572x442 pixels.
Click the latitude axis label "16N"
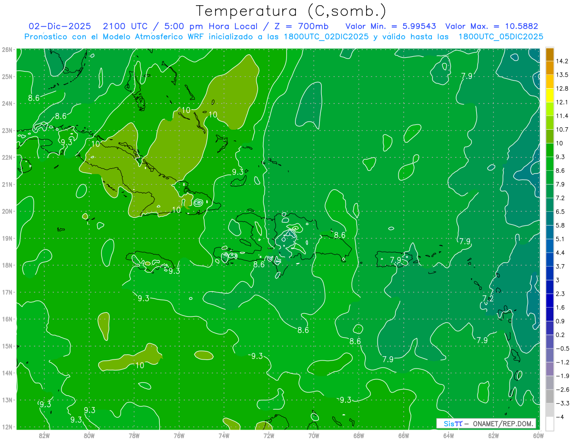click(7, 319)
